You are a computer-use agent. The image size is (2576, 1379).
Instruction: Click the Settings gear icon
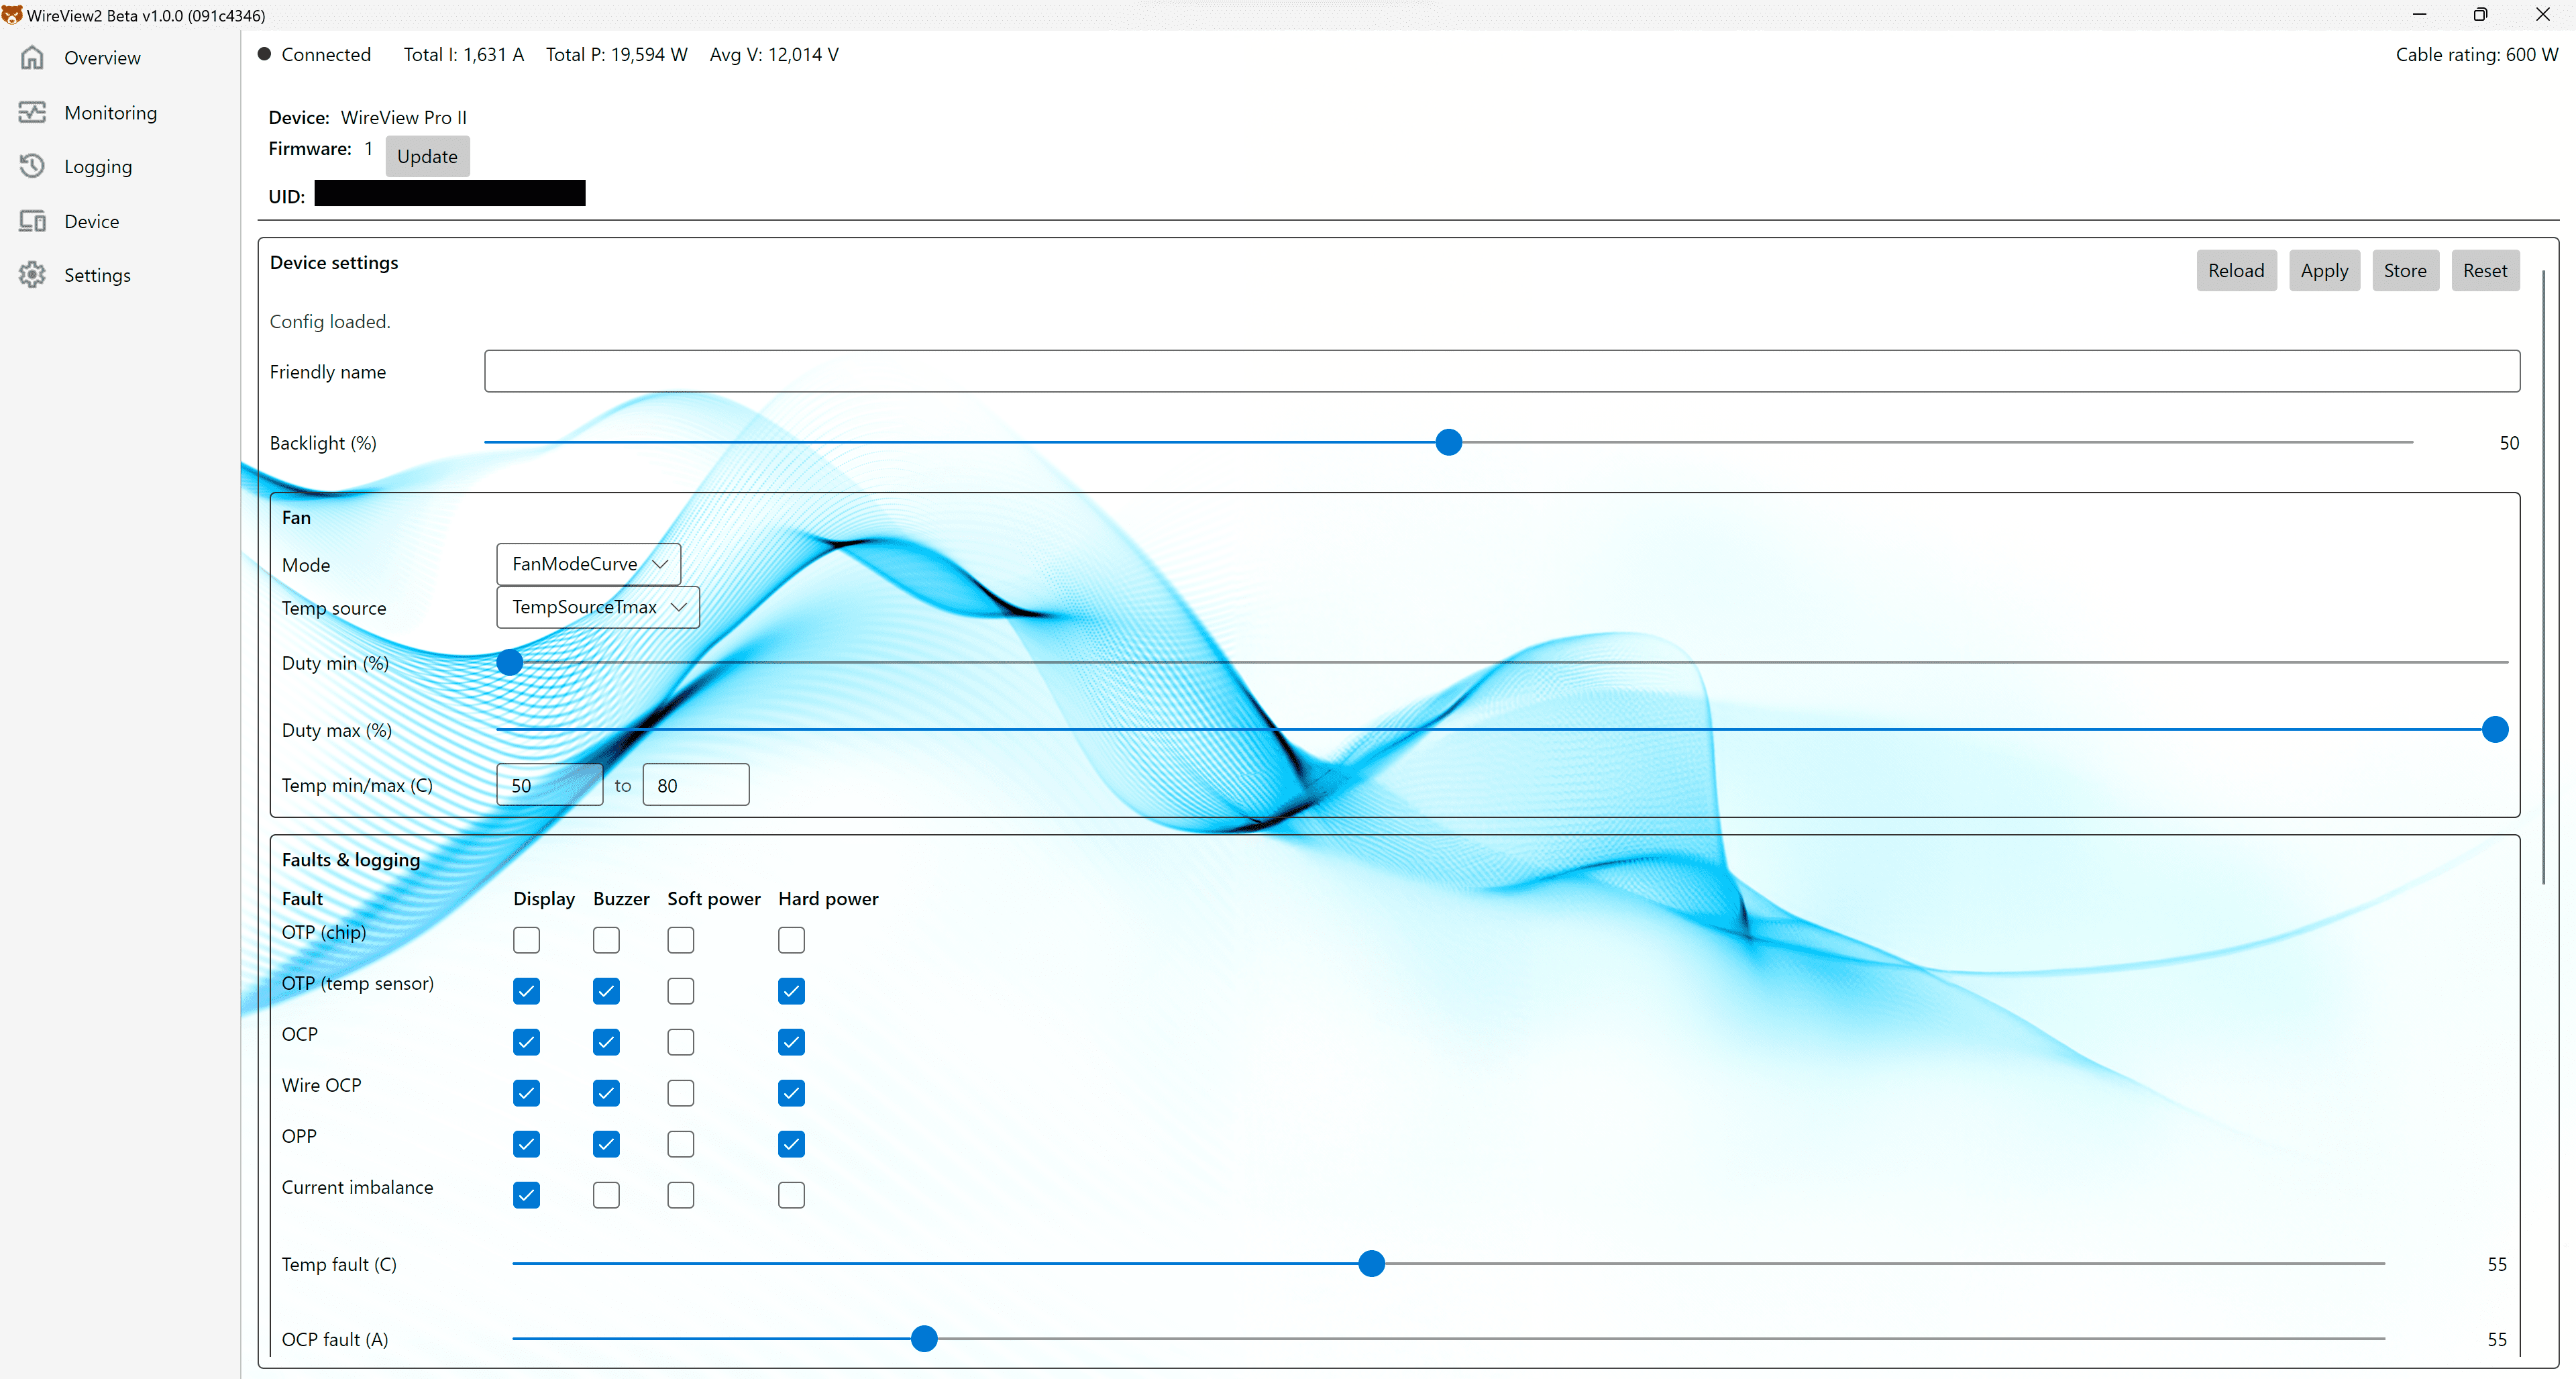pos(32,275)
